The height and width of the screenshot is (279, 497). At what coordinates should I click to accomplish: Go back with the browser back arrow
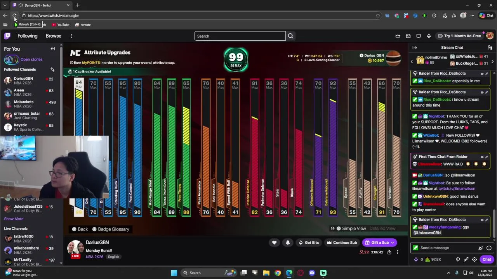pyautogui.click(x=5, y=15)
